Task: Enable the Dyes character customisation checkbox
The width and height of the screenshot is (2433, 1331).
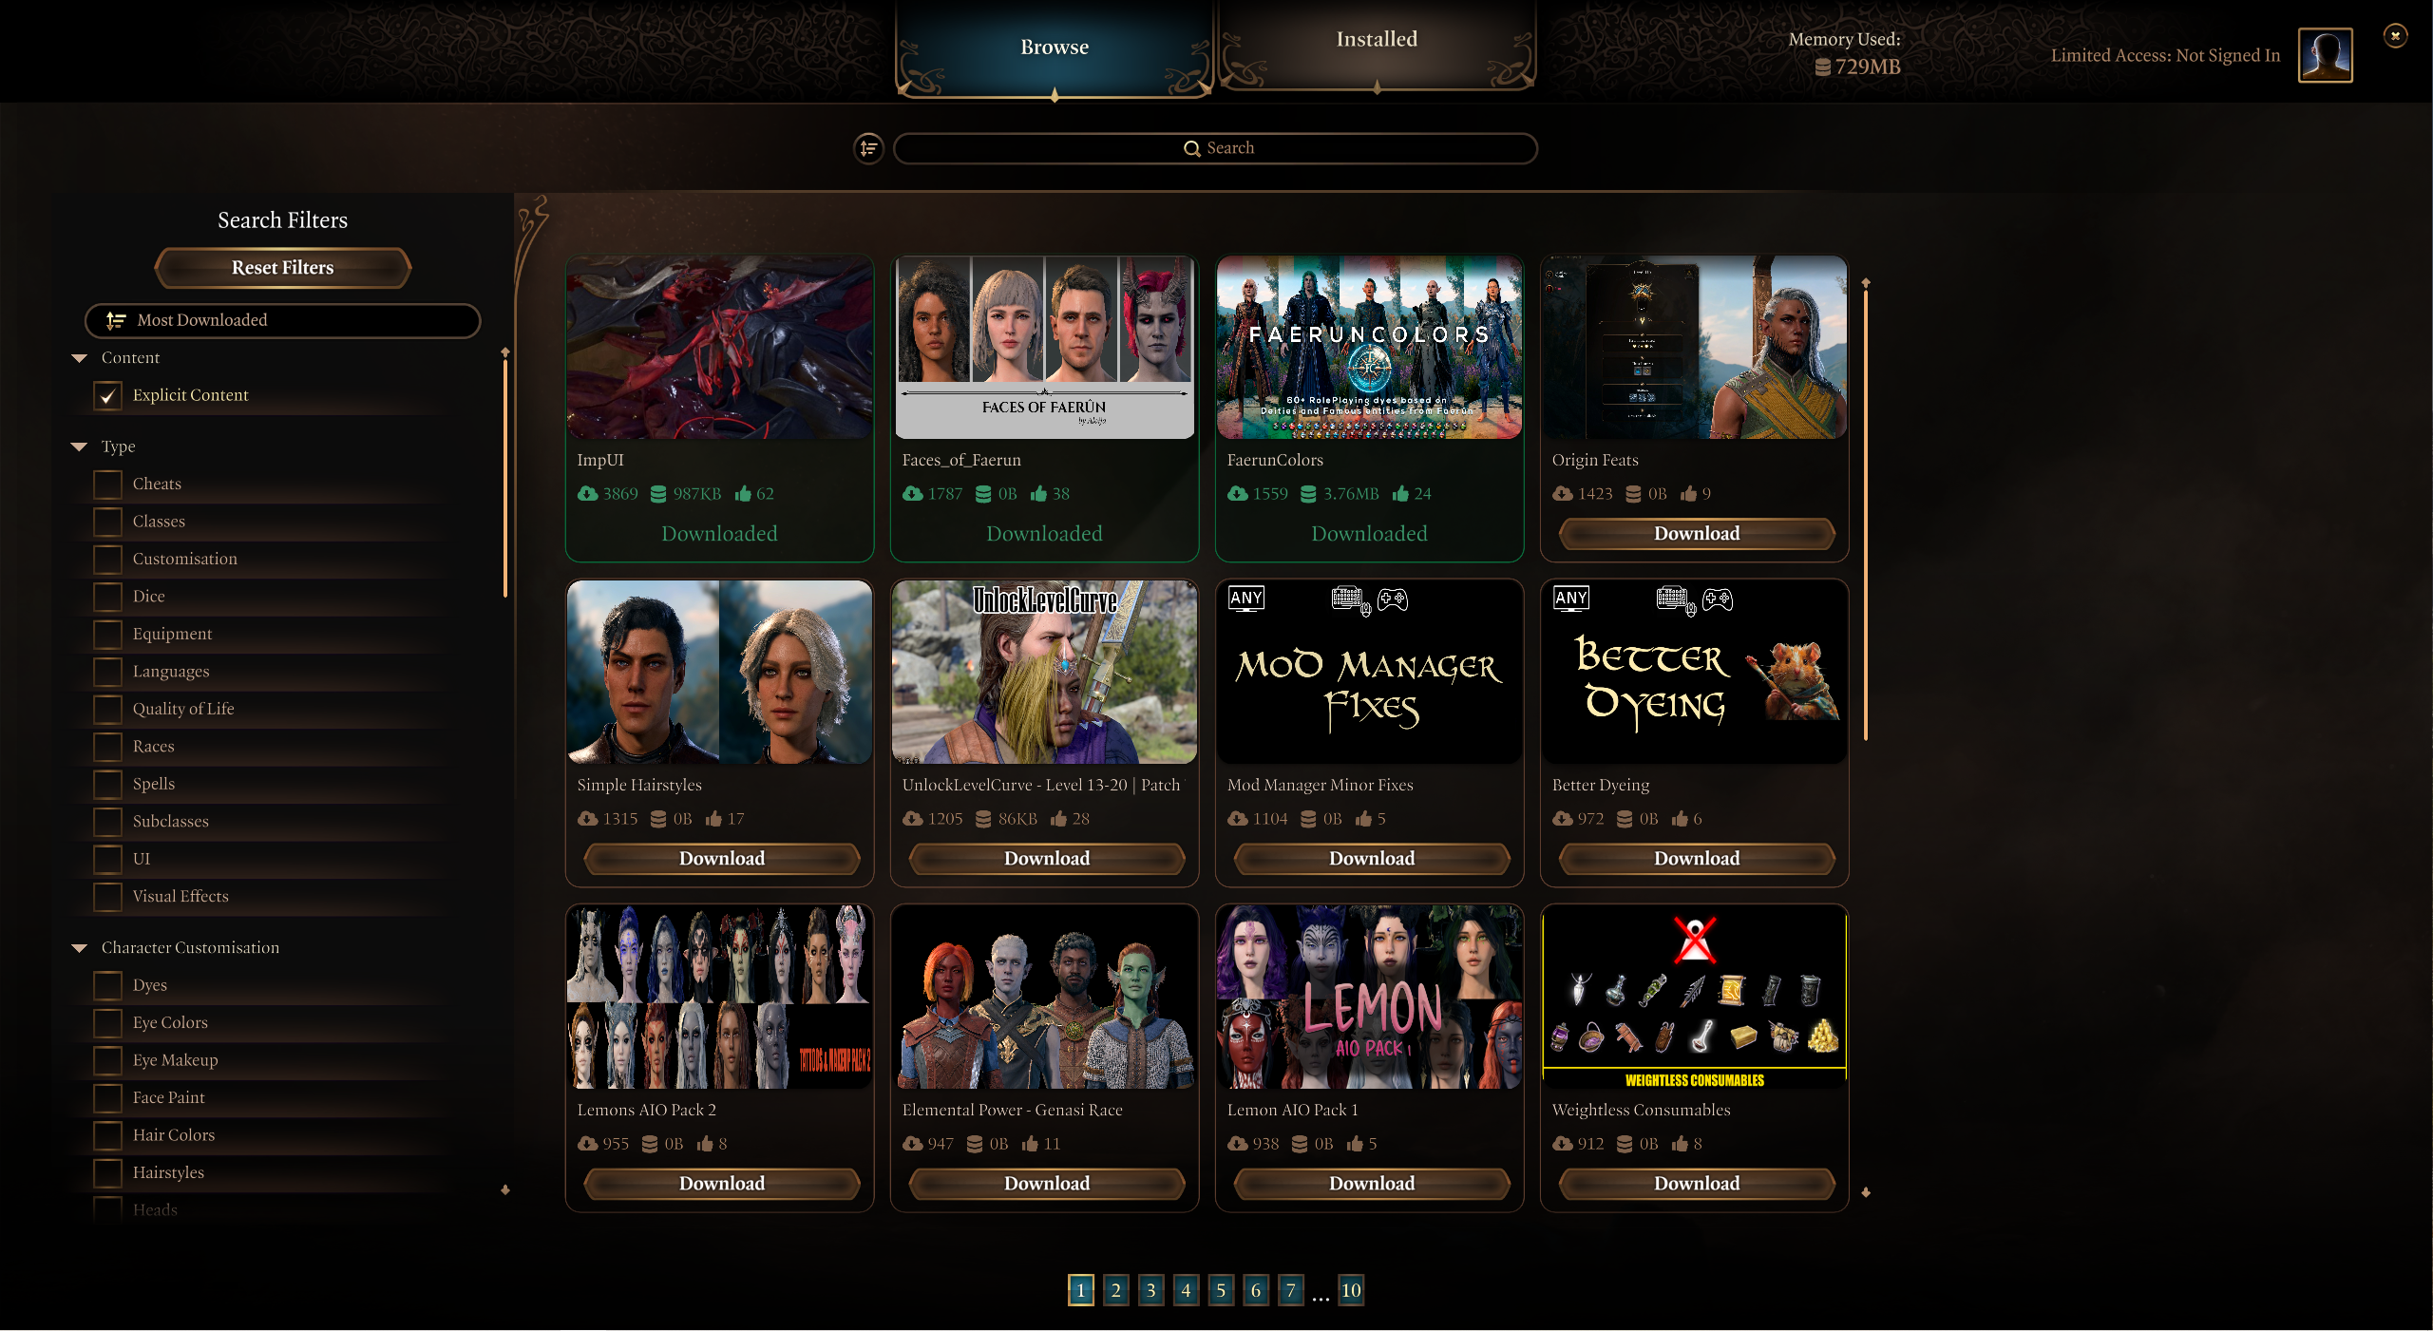Action: [106, 983]
